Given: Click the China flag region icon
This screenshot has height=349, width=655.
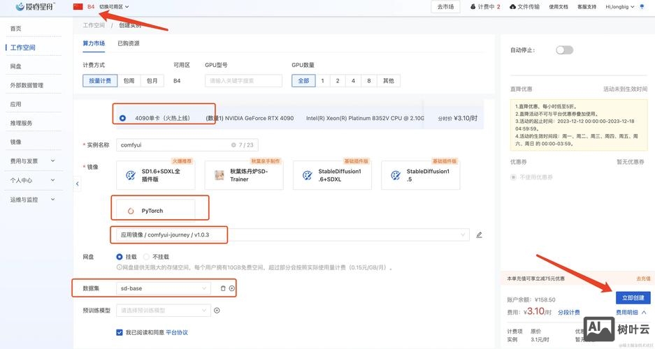Looking at the screenshot, I should pos(78,7).
